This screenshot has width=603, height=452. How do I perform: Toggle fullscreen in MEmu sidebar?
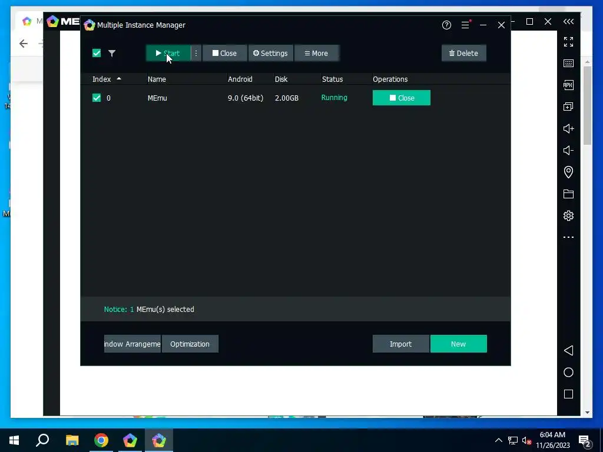point(568,42)
